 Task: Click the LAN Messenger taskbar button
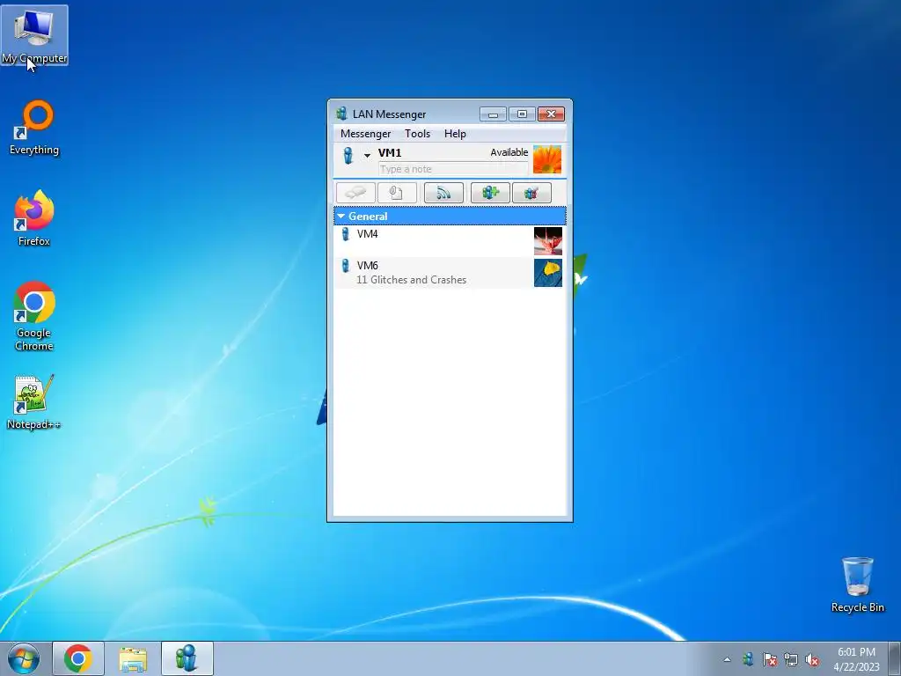[187, 658]
